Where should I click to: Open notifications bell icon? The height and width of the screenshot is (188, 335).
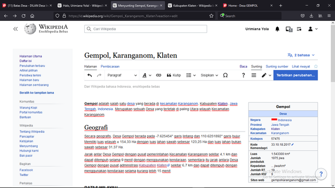click(277, 29)
